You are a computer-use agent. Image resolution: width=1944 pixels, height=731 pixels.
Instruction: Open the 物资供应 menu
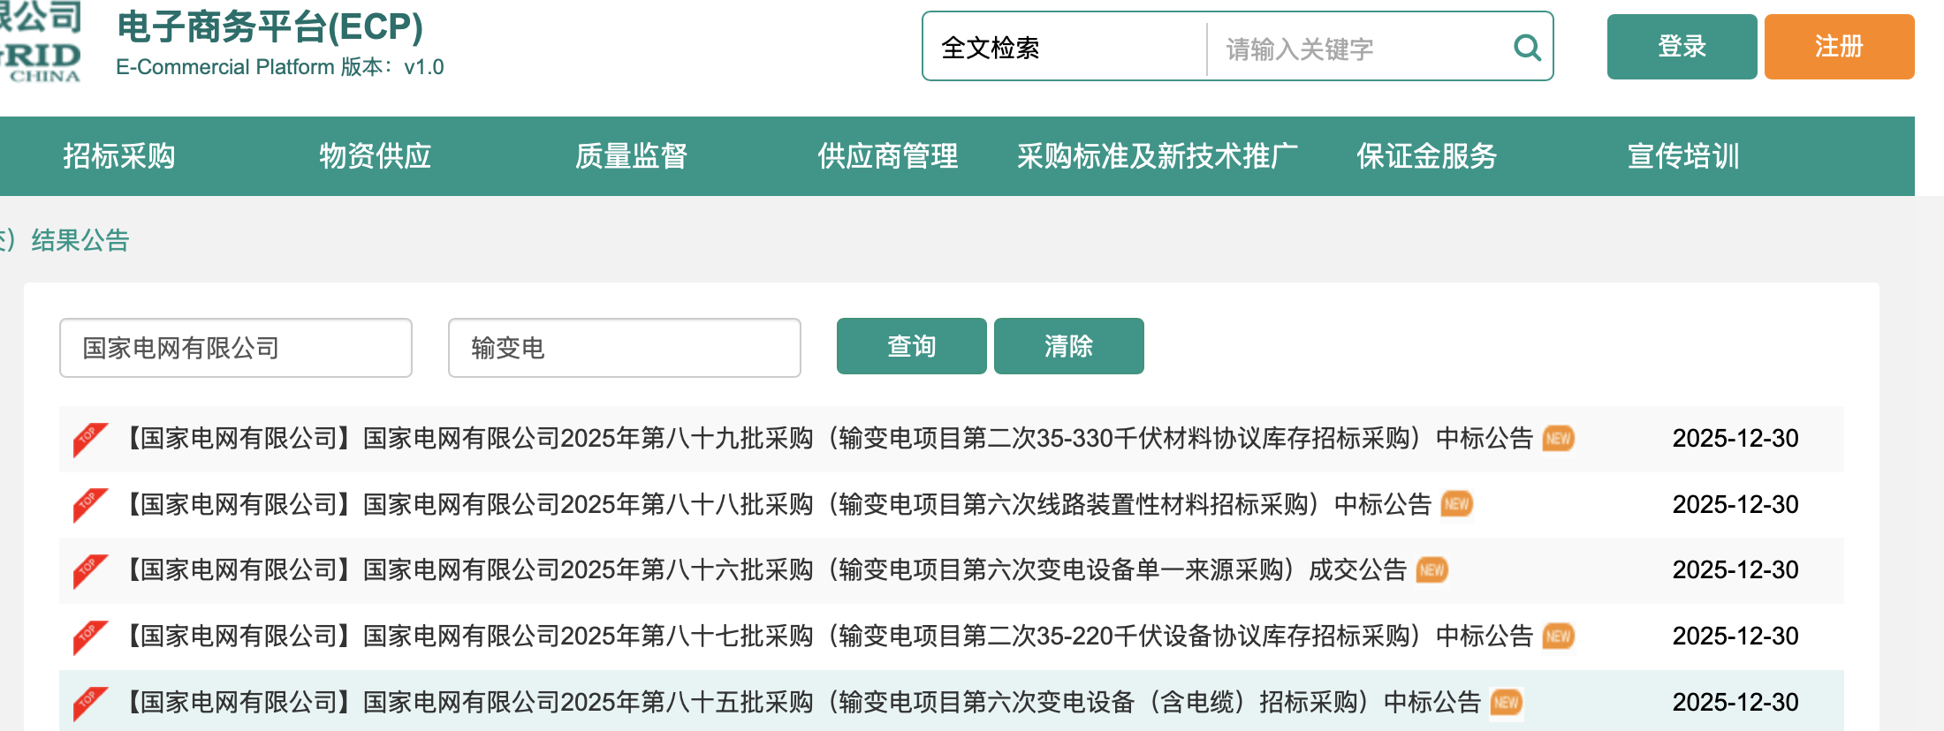point(376,156)
